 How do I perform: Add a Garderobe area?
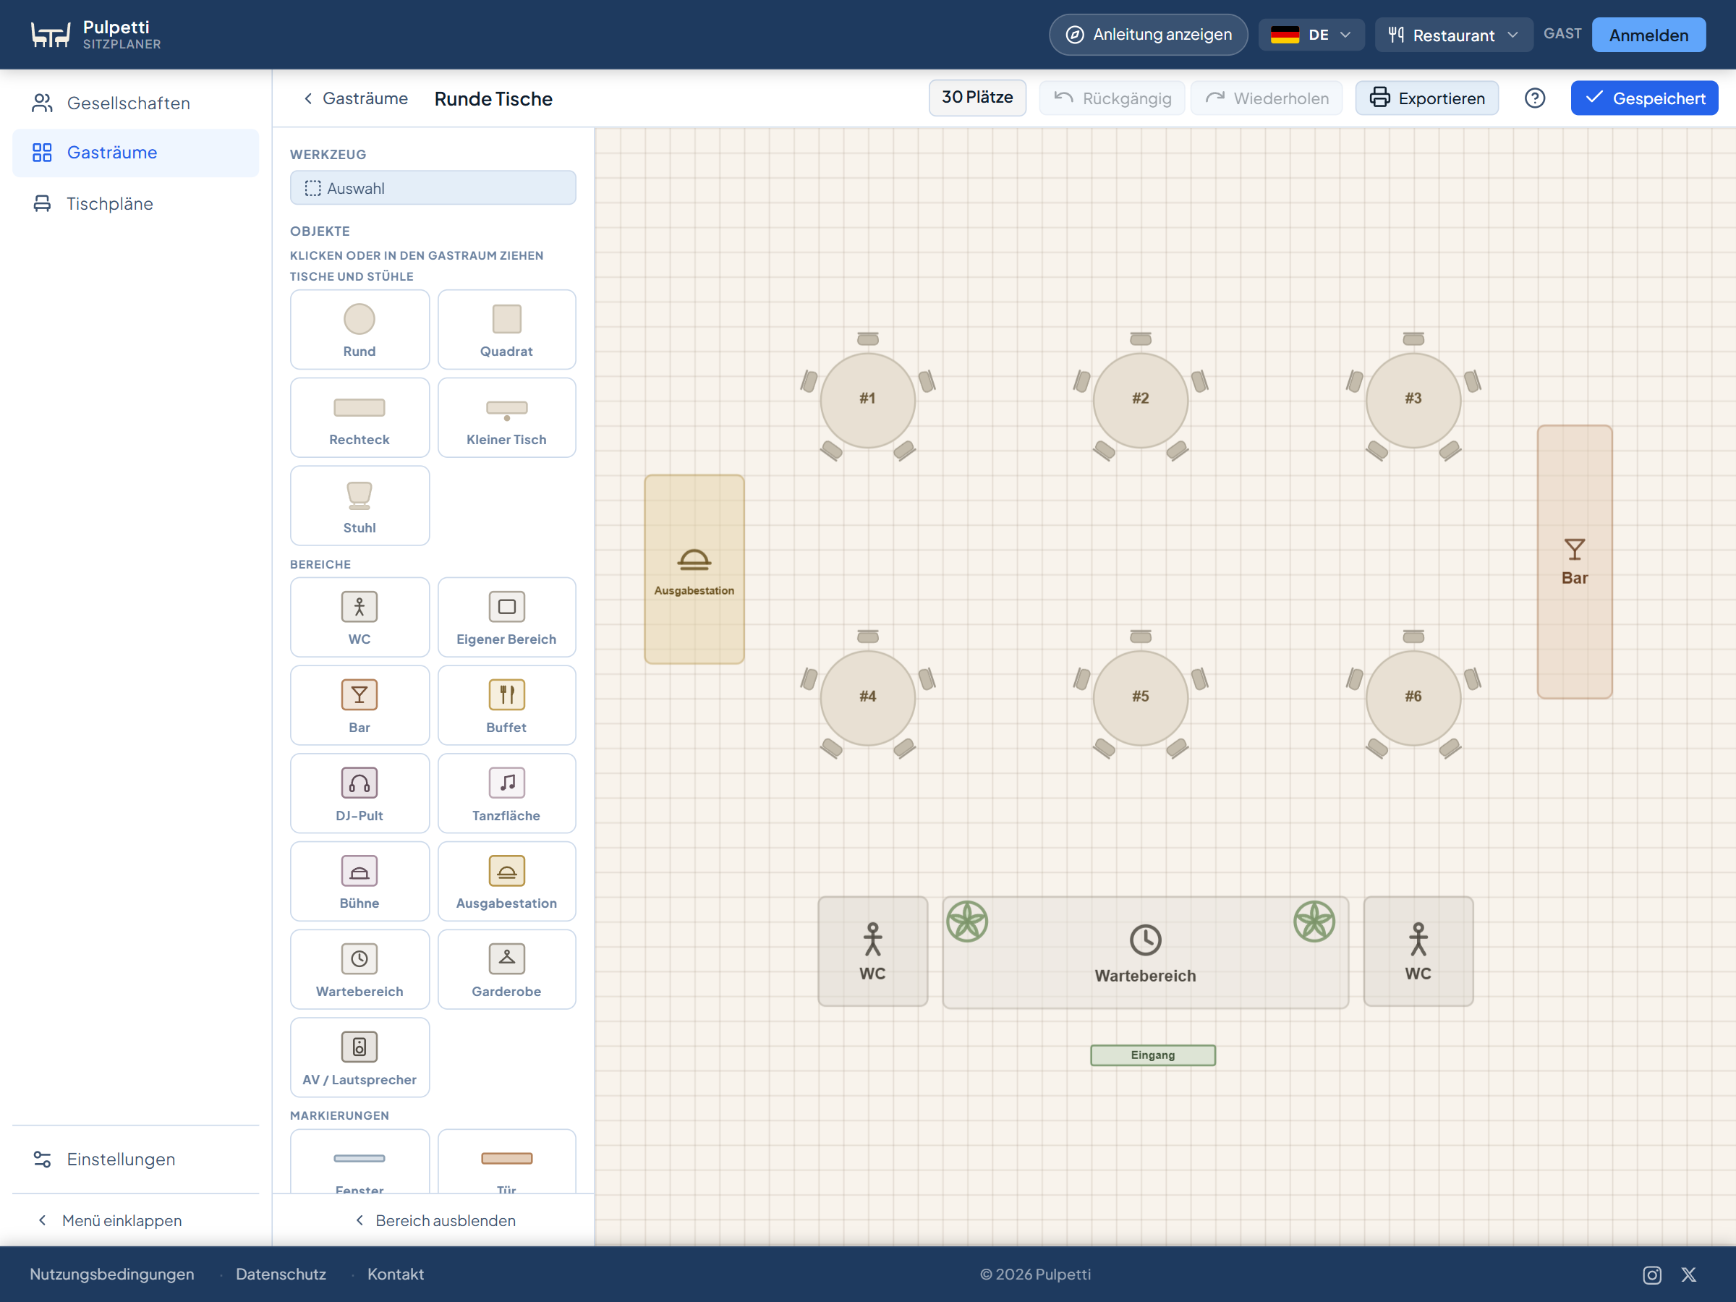coord(506,969)
